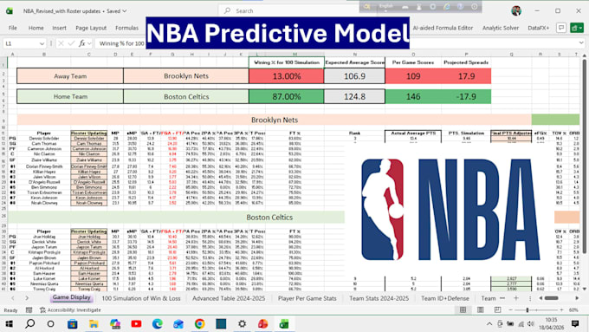Open the Page Layout ribbon tab
This screenshot has height=332, width=589.
pos(91,28)
